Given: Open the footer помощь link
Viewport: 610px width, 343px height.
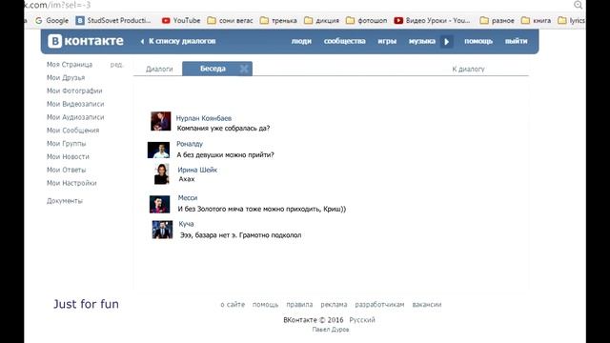Looking at the screenshot, I should coord(265,305).
